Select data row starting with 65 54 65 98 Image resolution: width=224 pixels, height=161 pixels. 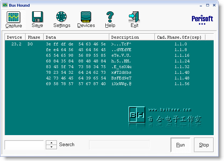(76, 55)
